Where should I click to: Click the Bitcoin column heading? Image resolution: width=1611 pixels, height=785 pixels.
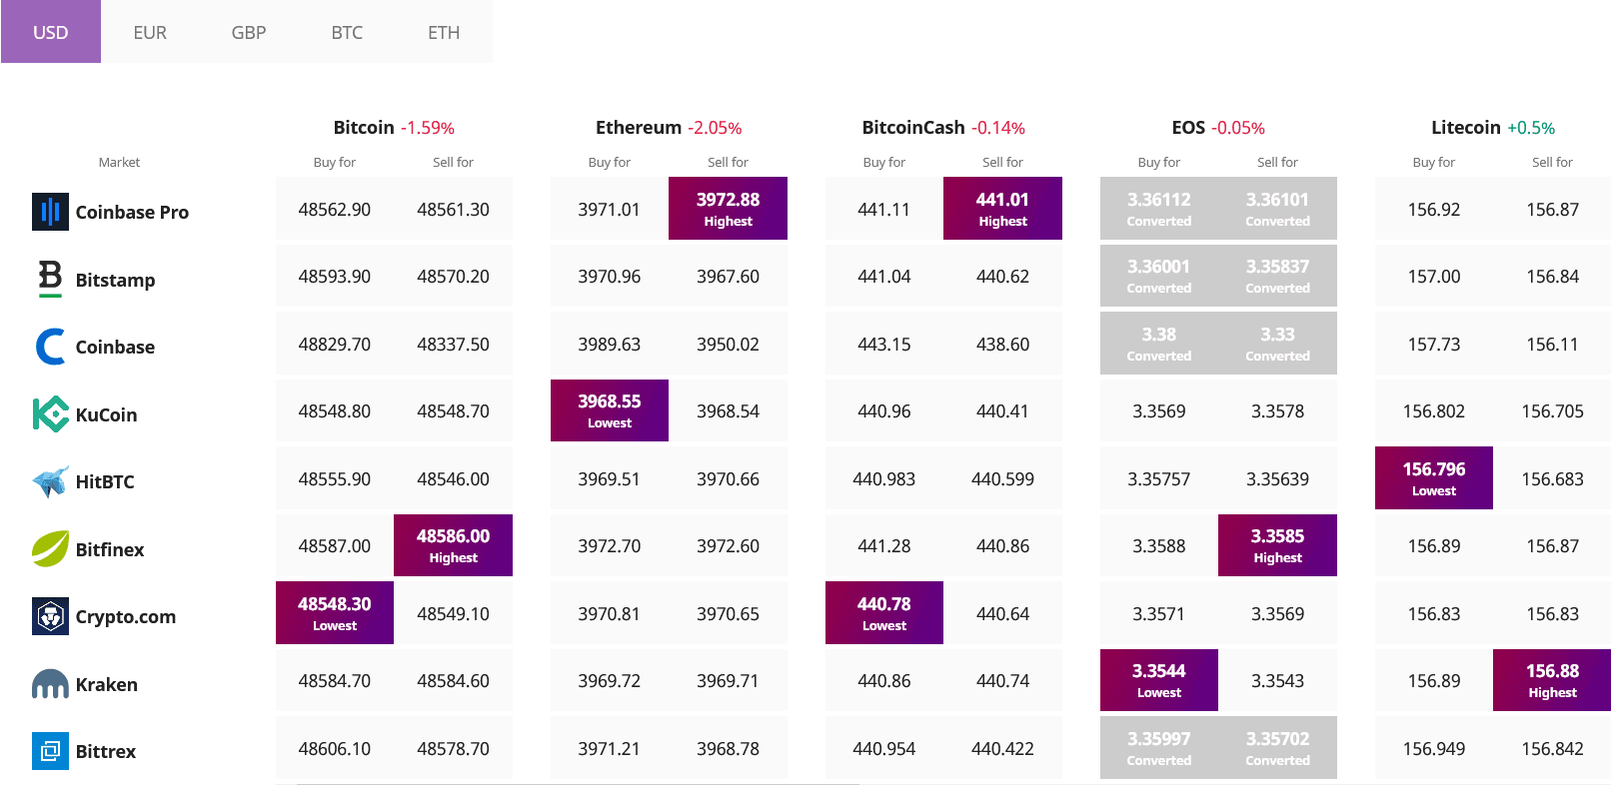(x=364, y=127)
